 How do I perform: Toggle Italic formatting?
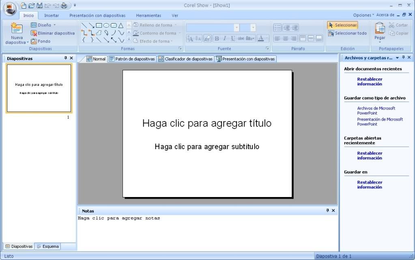(x=225, y=39)
